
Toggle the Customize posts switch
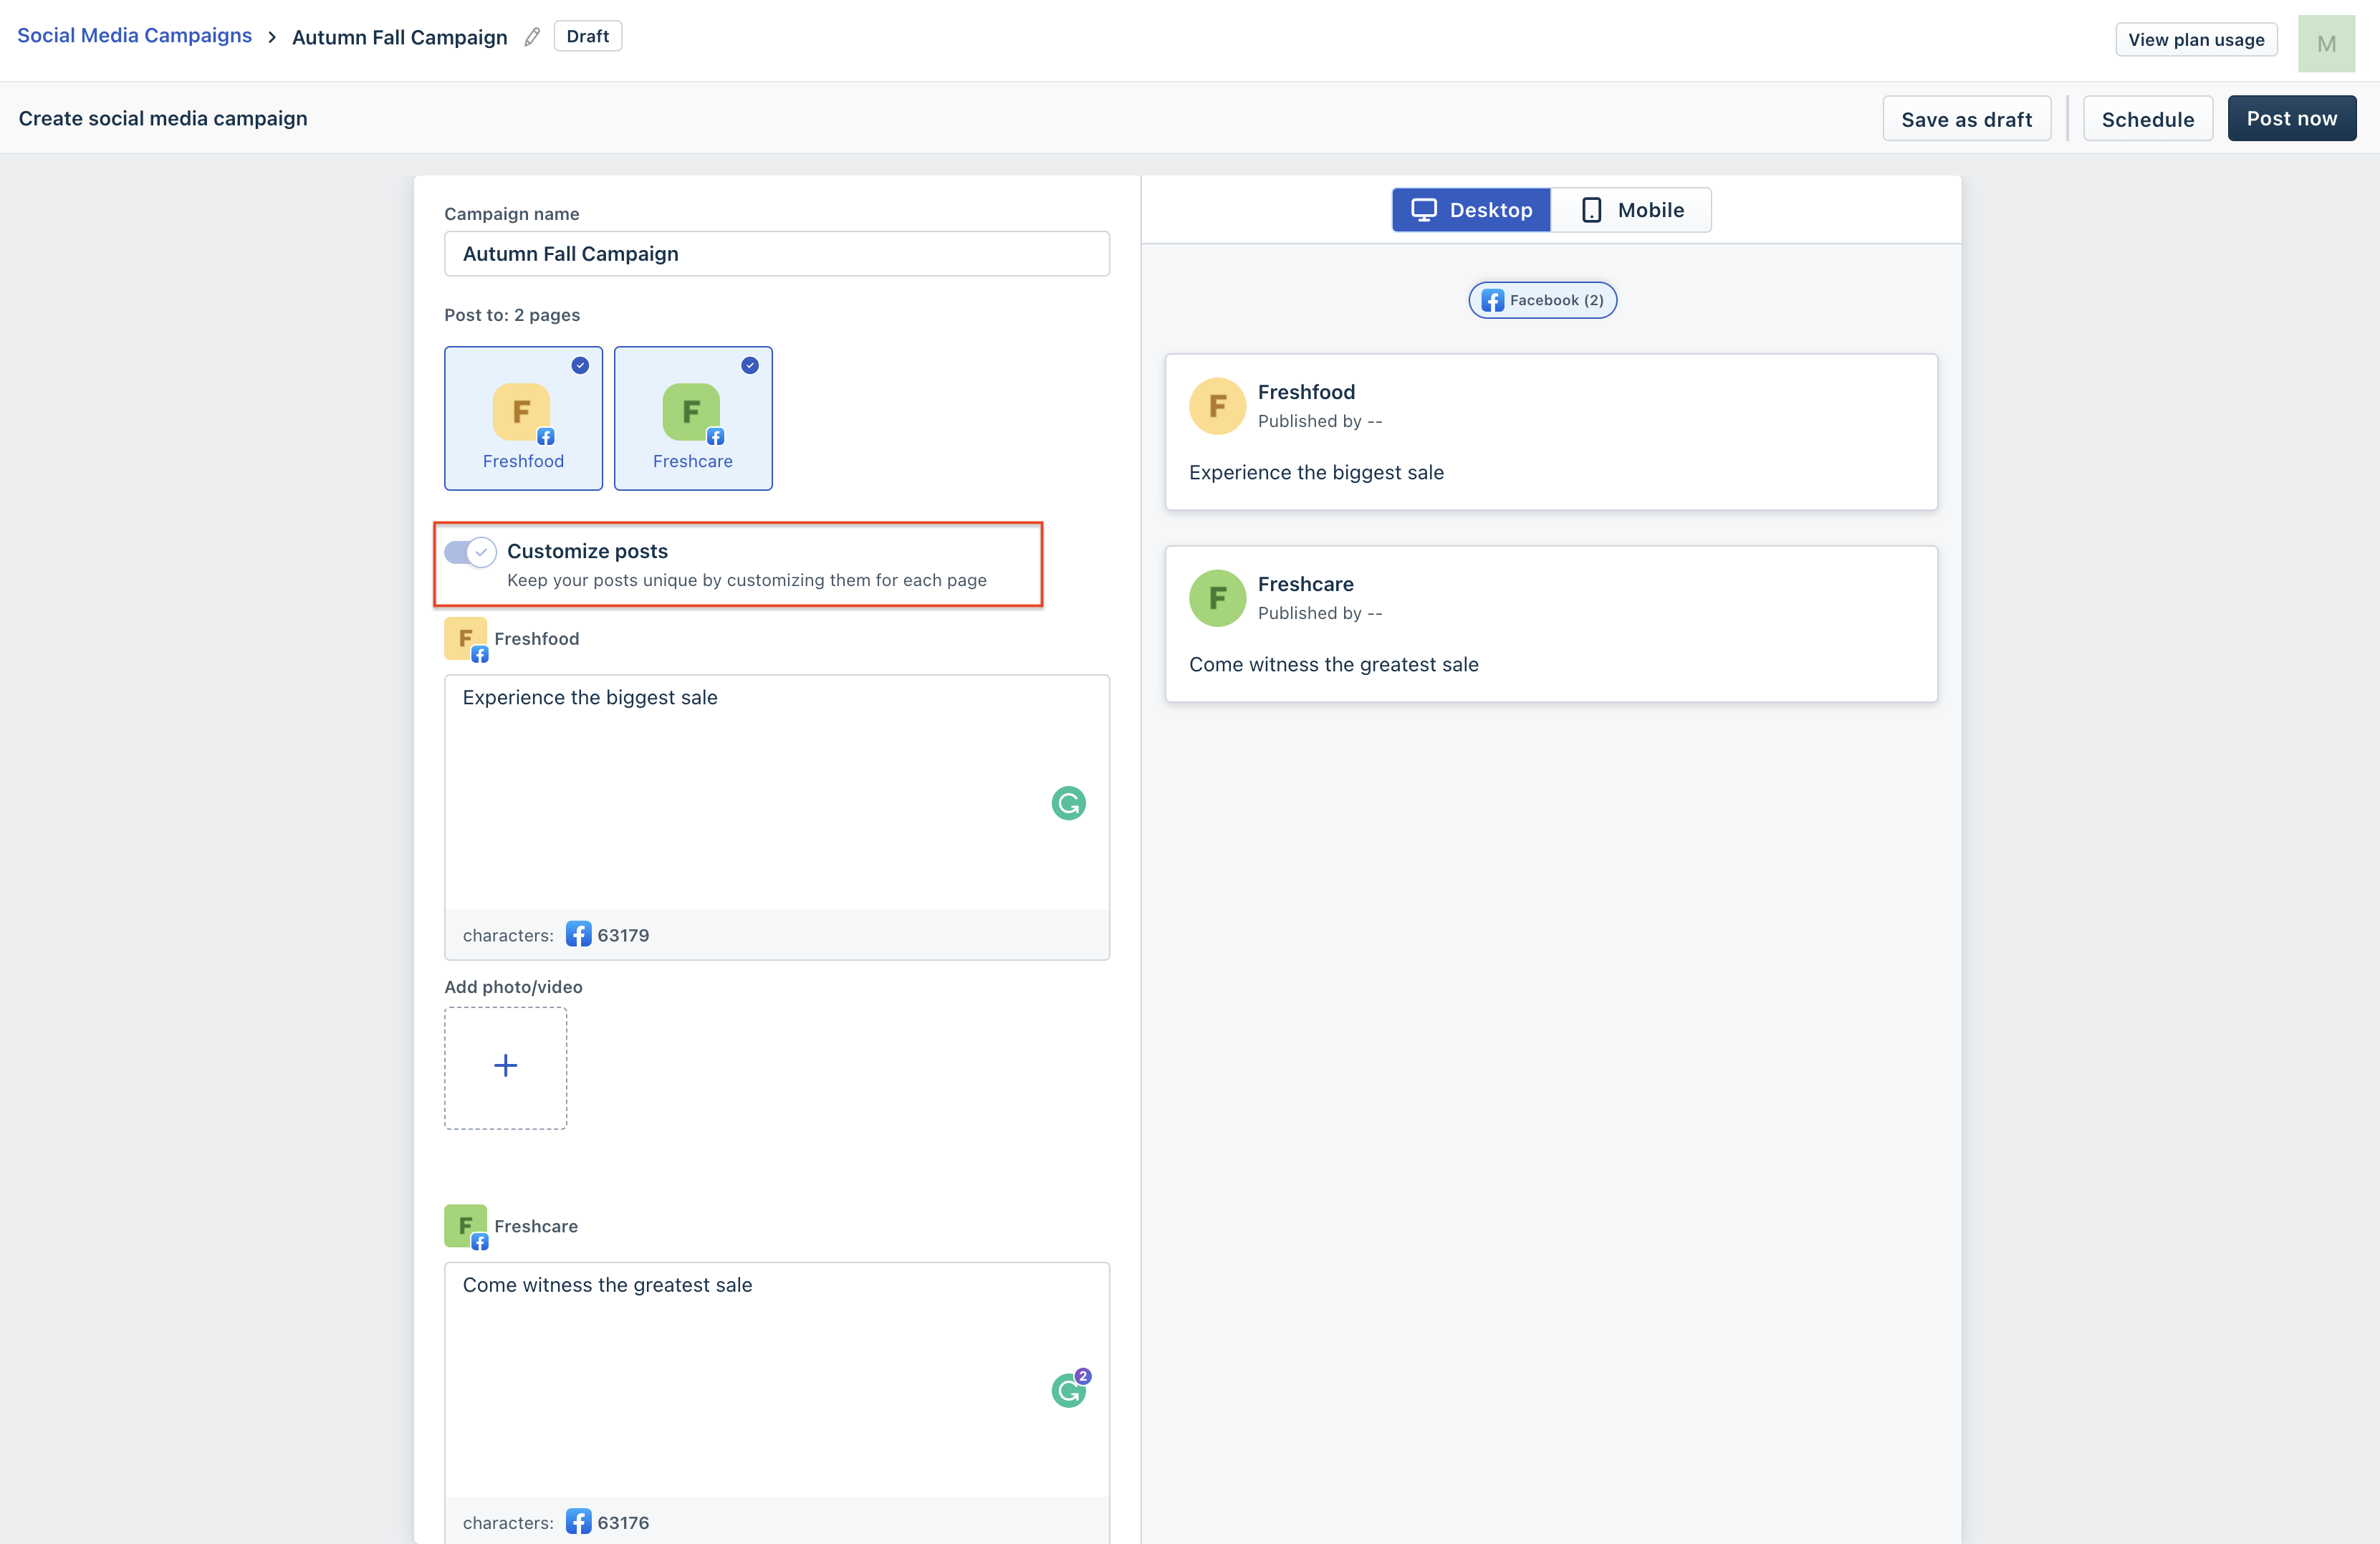click(x=470, y=552)
